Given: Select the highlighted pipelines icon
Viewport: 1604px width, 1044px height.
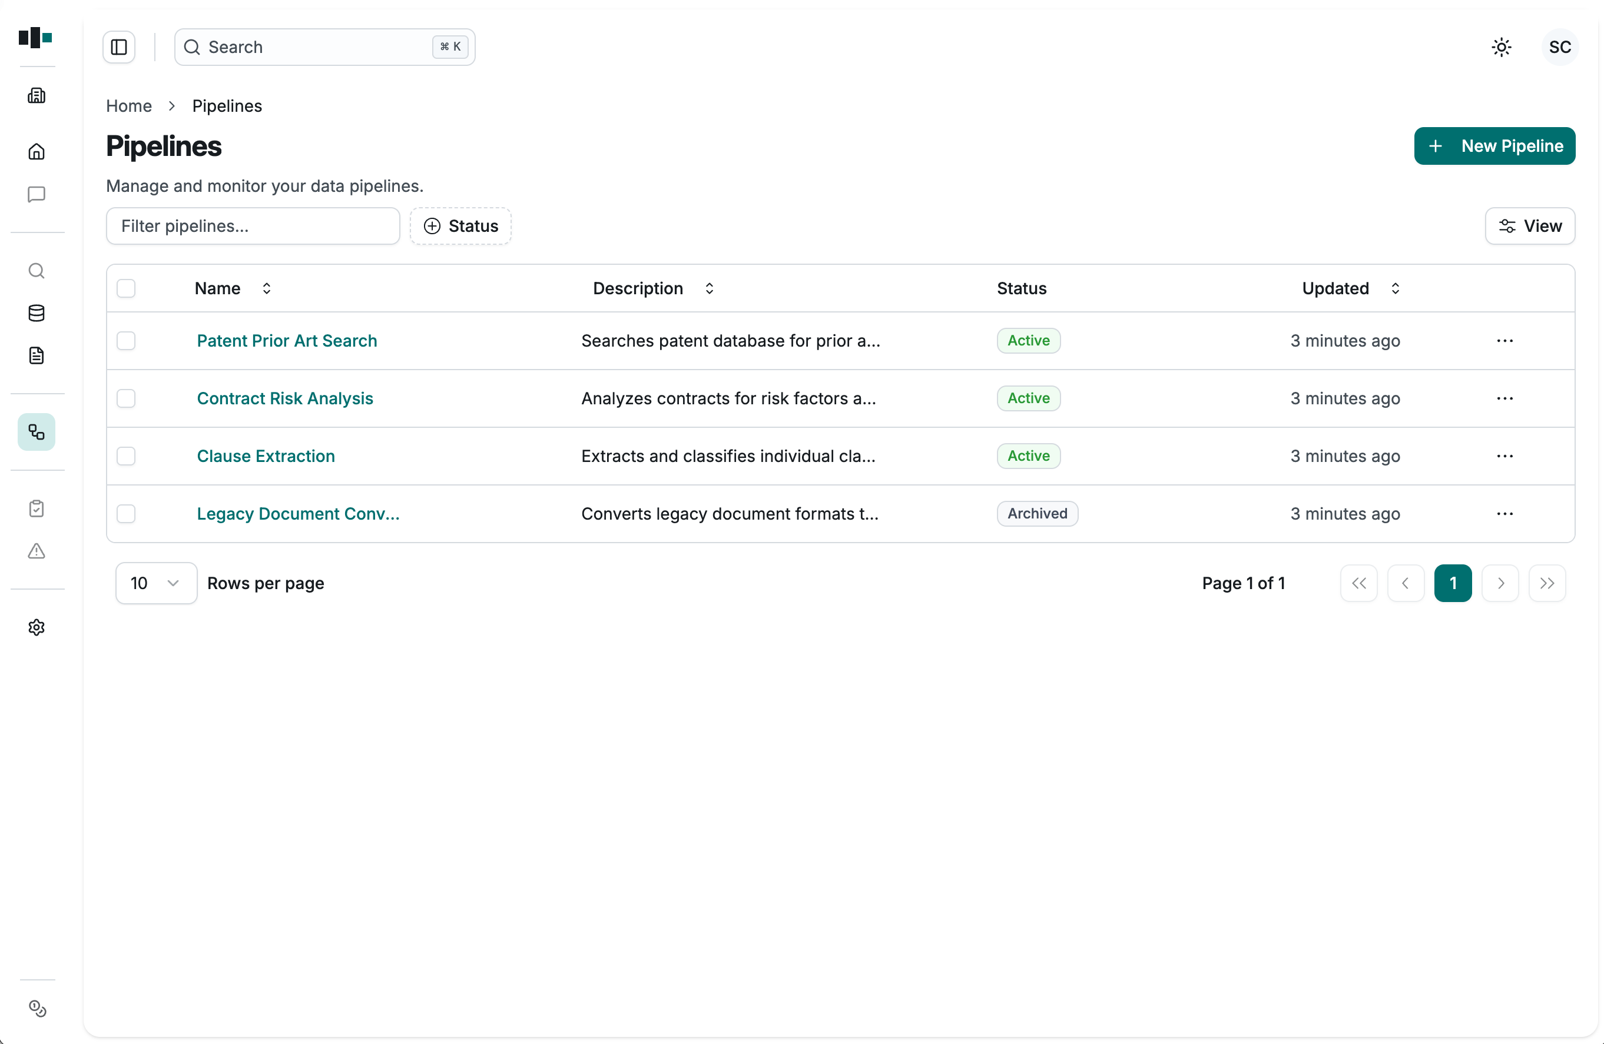Looking at the screenshot, I should 36,432.
